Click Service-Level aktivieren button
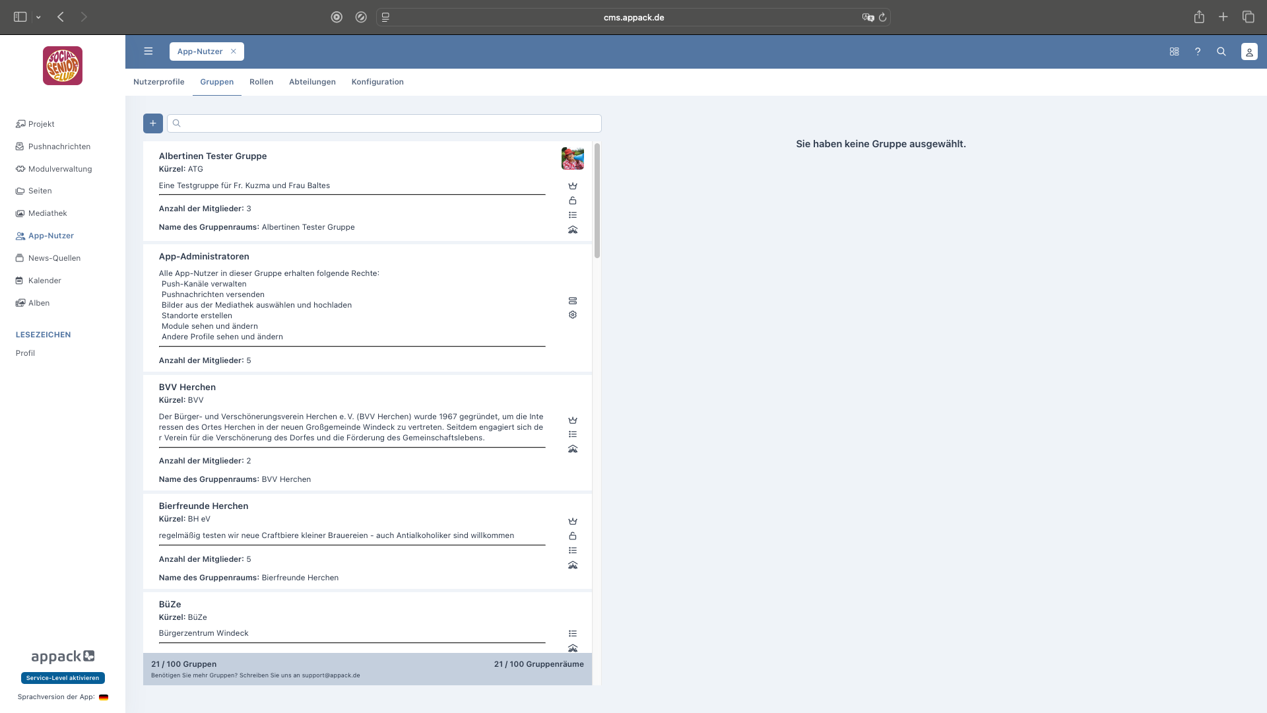The height and width of the screenshot is (713, 1267). pos(63,678)
